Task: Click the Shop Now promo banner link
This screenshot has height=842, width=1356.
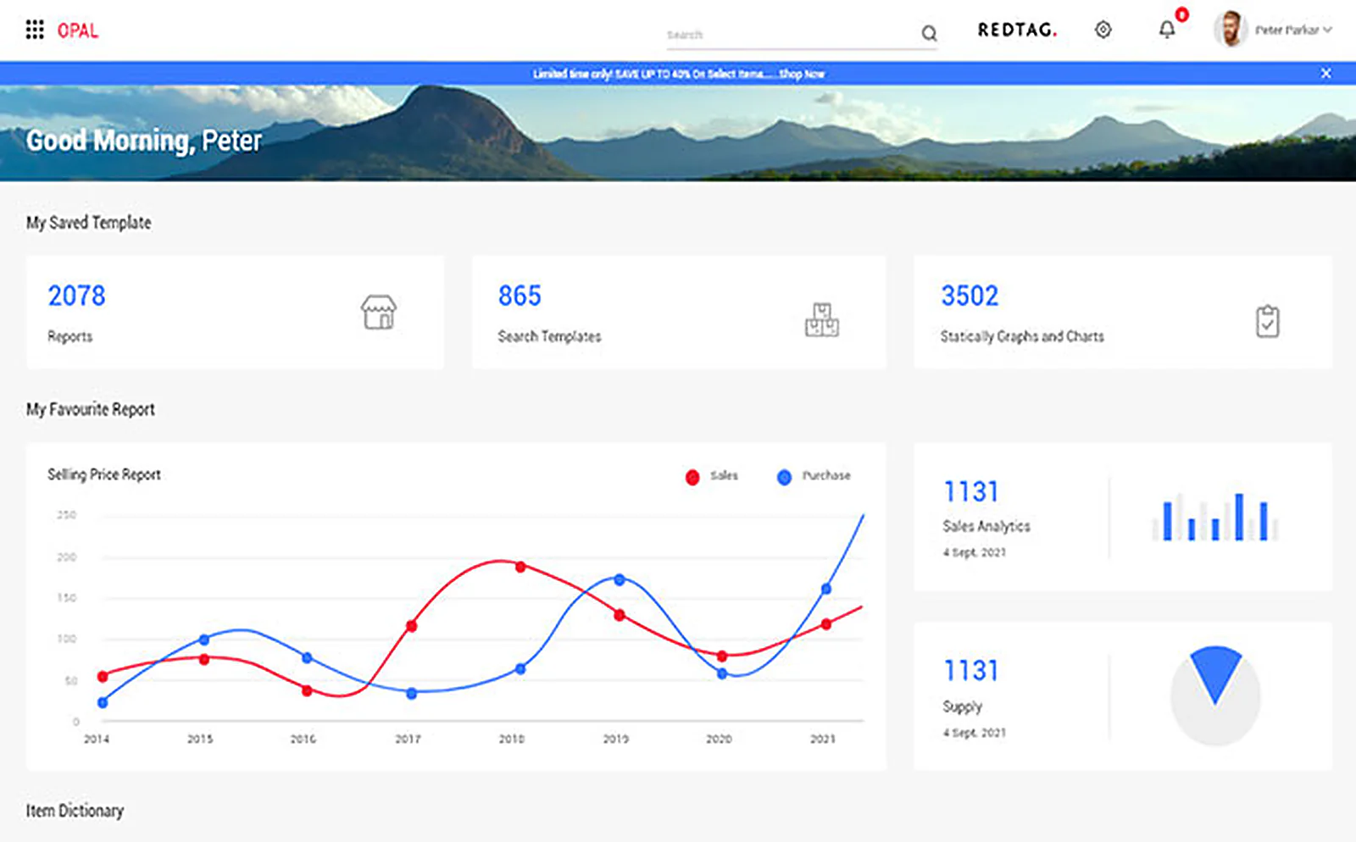Action: point(802,75)
